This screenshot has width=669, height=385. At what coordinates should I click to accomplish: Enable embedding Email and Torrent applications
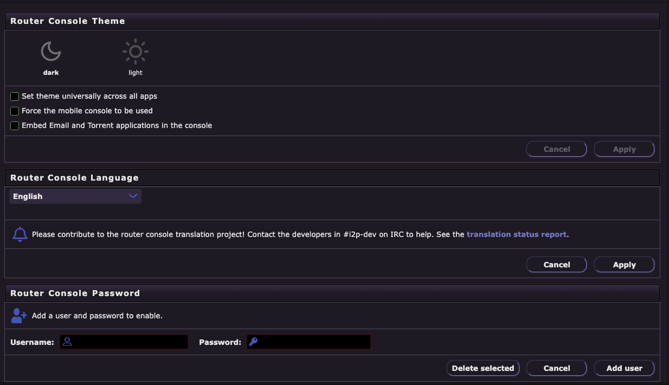[x=15, y=125]
